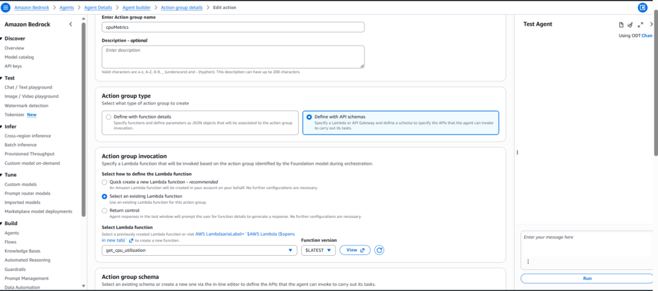658x291 pixels.
Task: Open the $LATEST function version dropdown
Action: click(x=318, y=250)
